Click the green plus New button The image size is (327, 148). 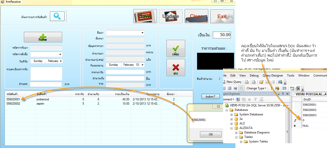[43, 37]
